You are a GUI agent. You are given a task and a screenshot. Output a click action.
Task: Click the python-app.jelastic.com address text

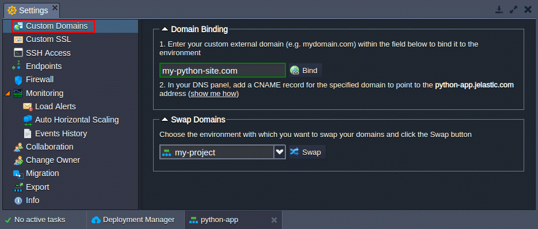[474, 85]
